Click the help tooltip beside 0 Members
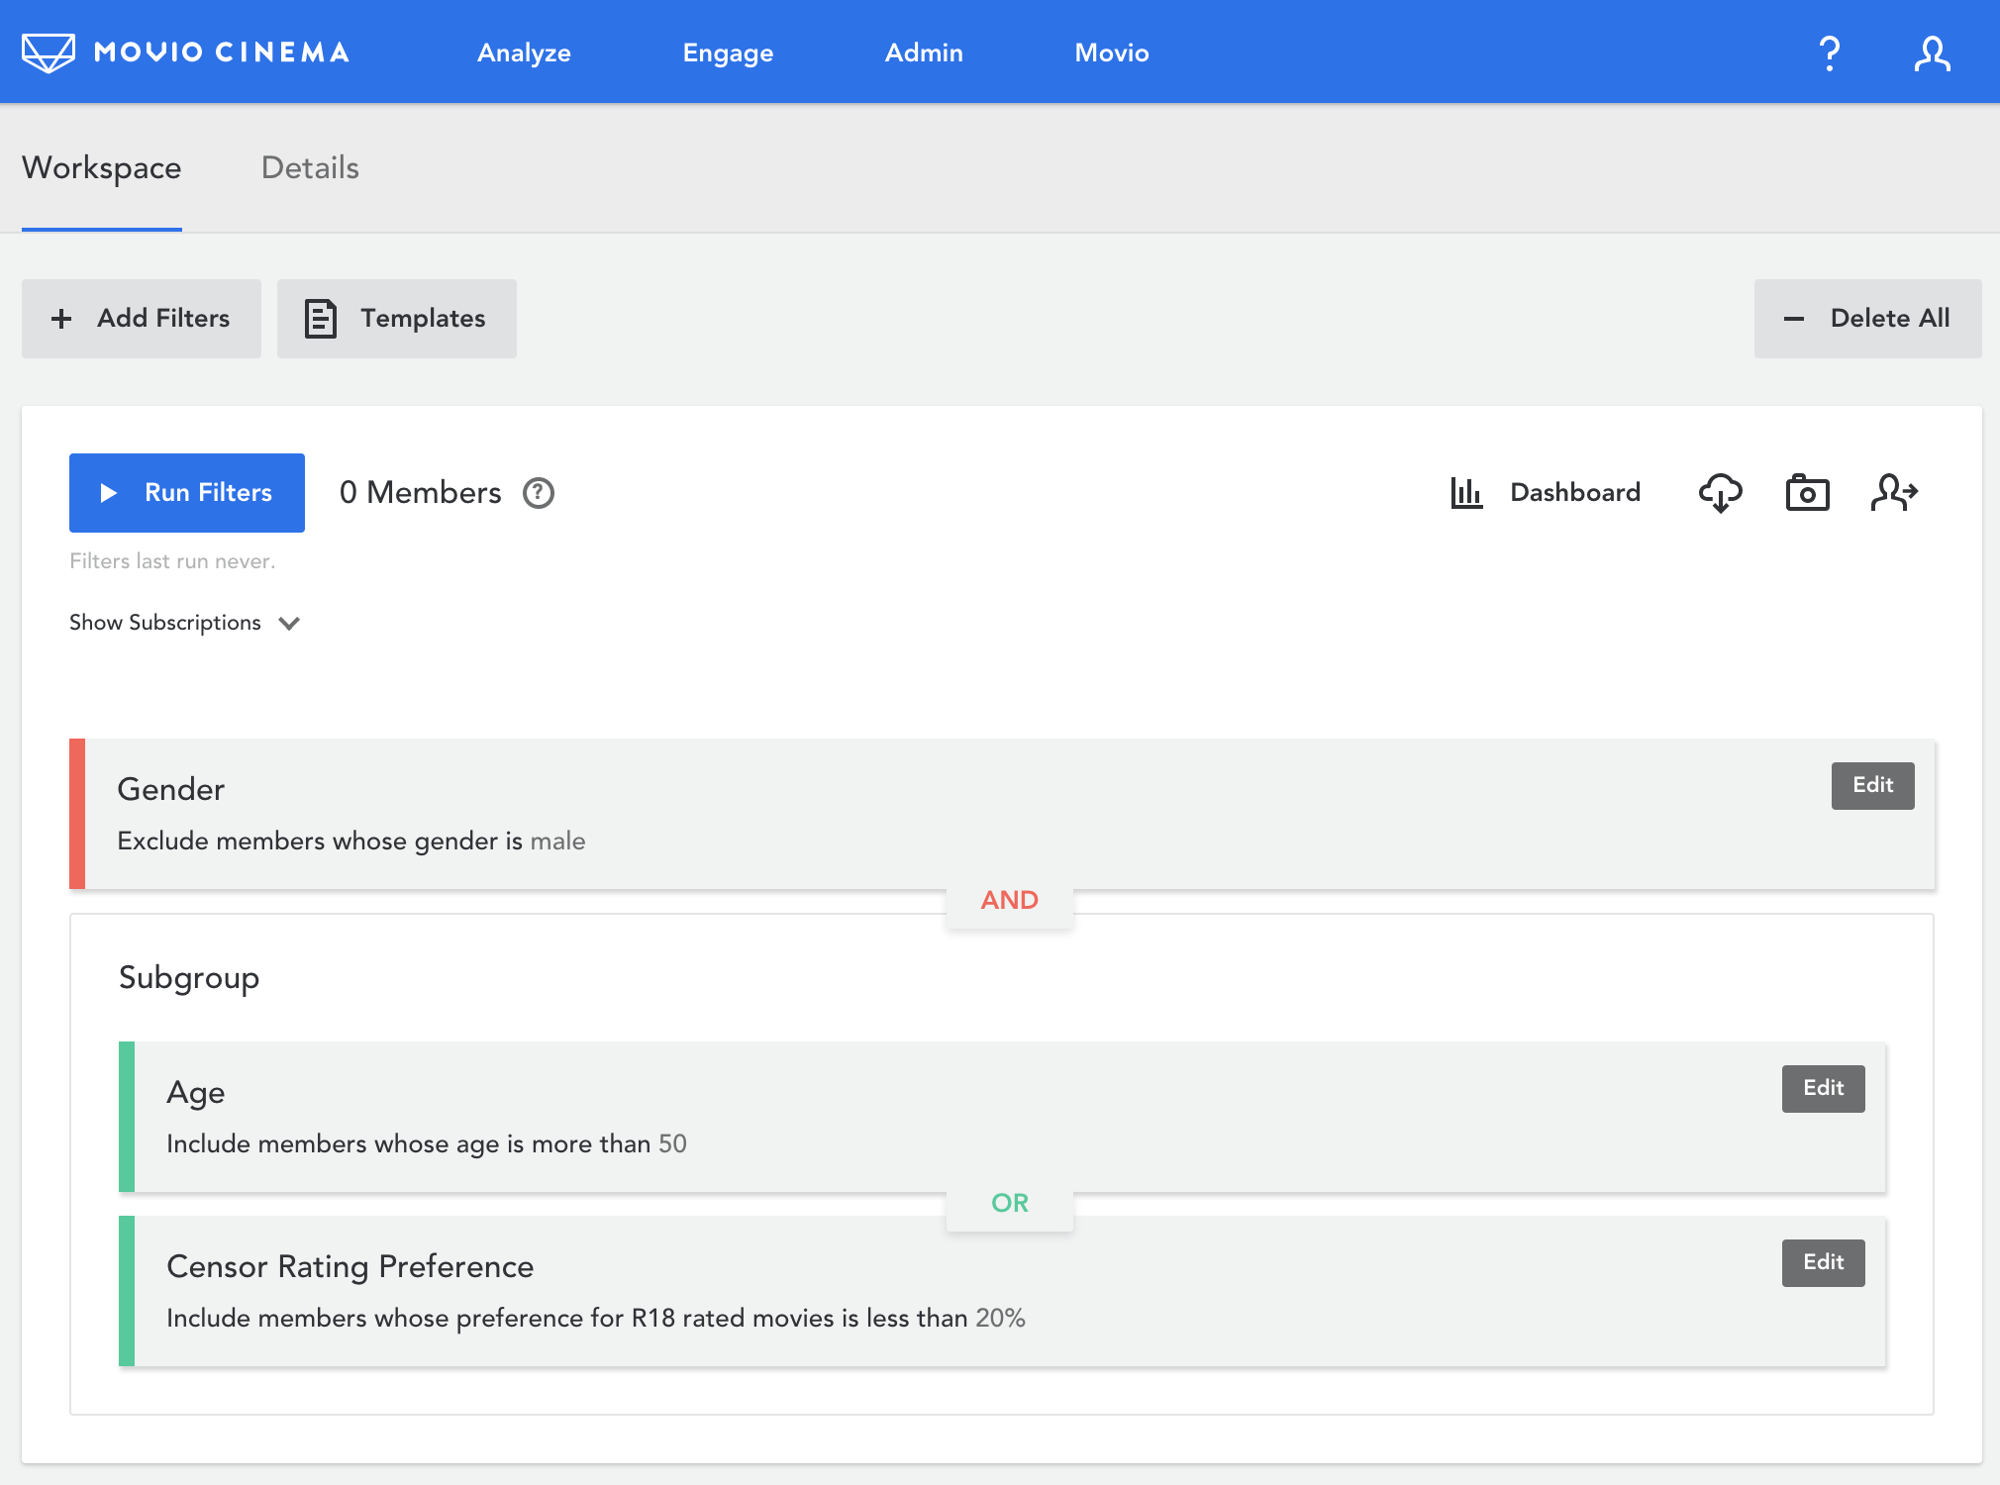Viewport: 2000px width, 1485px height. [x=538, y=492]
